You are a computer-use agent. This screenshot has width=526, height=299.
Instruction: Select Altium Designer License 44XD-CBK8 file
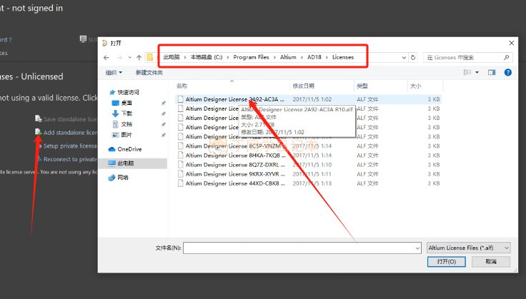tap(234, 183)
